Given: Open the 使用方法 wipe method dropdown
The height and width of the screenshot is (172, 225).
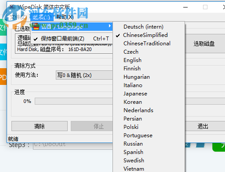Looking at the screenshot, I should [x=84, y=75].
